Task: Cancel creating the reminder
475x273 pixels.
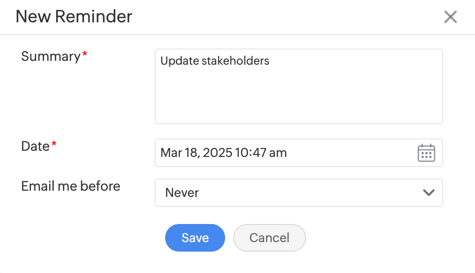Action: click(269, 238)
